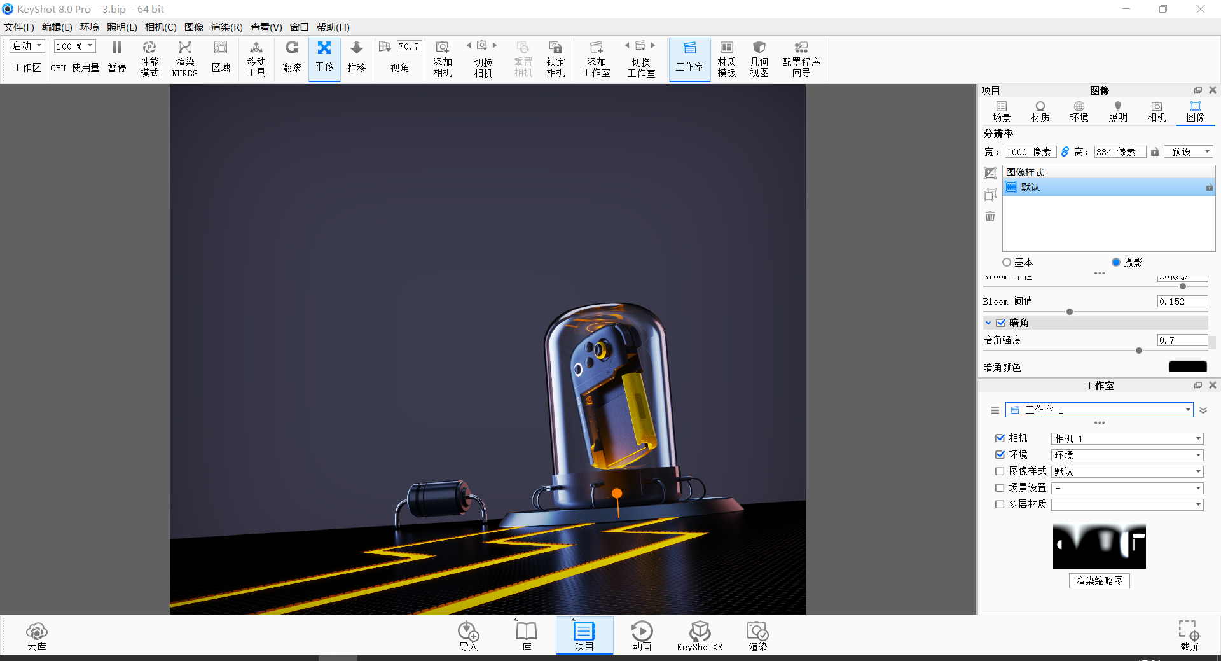Screen dimensions: 1221x661
Task: Open the 云库 (Cloud Library)
Action: pos(36,635)
